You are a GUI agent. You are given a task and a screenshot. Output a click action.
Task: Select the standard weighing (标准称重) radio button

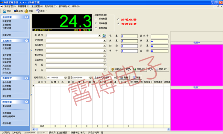tap(96, 19)
